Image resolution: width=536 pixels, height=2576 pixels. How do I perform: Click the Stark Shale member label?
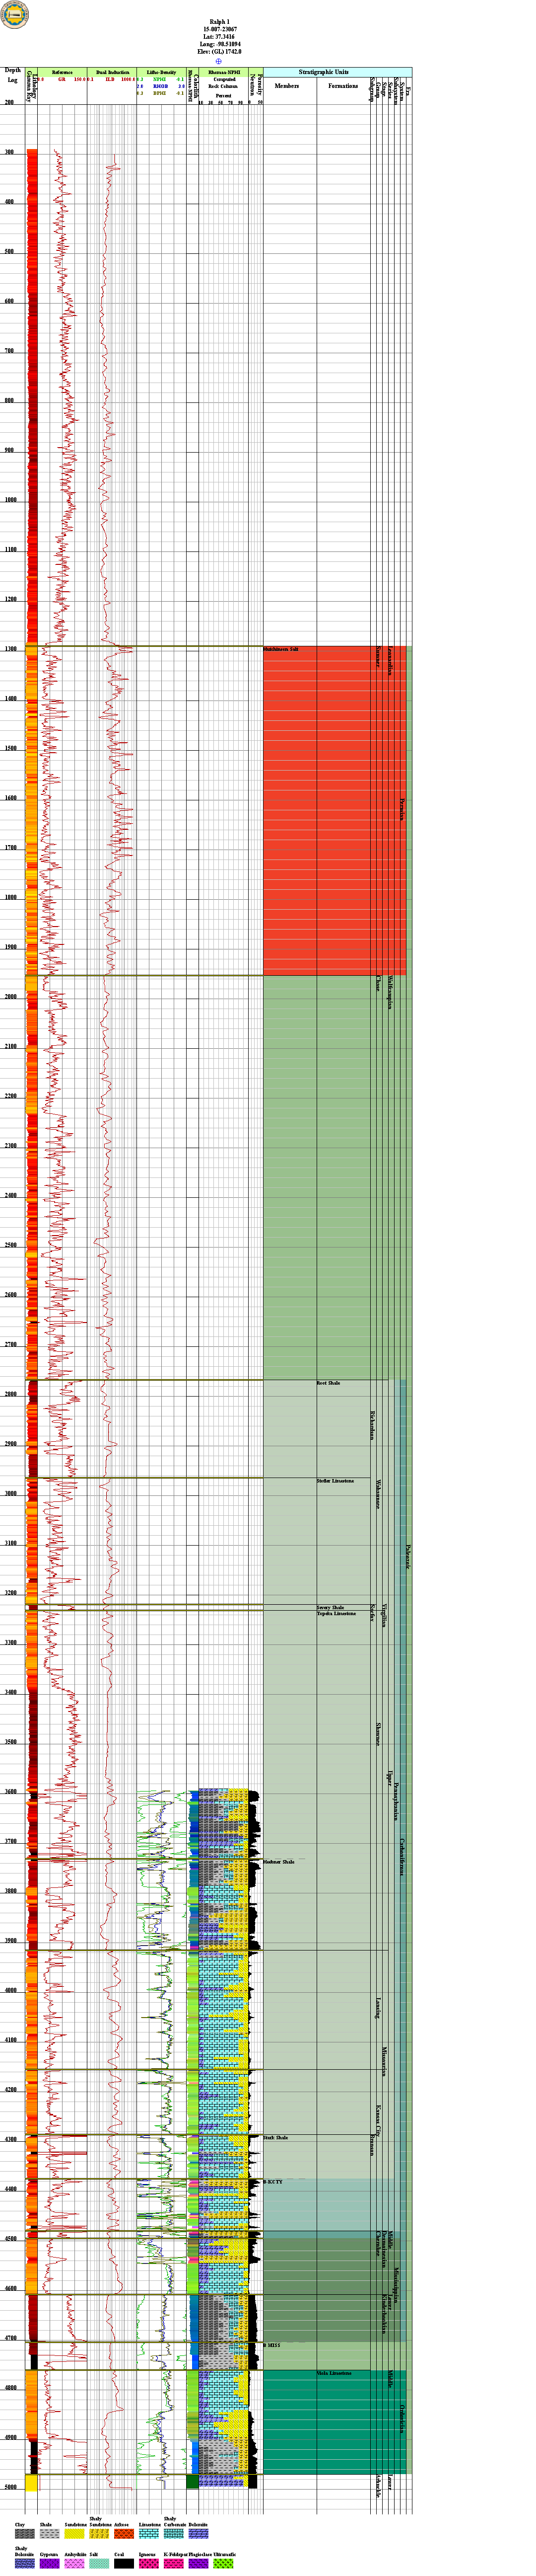click(275, 2138)
